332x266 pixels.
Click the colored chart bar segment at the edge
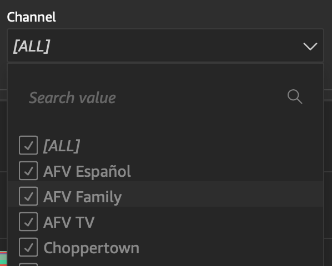click(3, 258)
